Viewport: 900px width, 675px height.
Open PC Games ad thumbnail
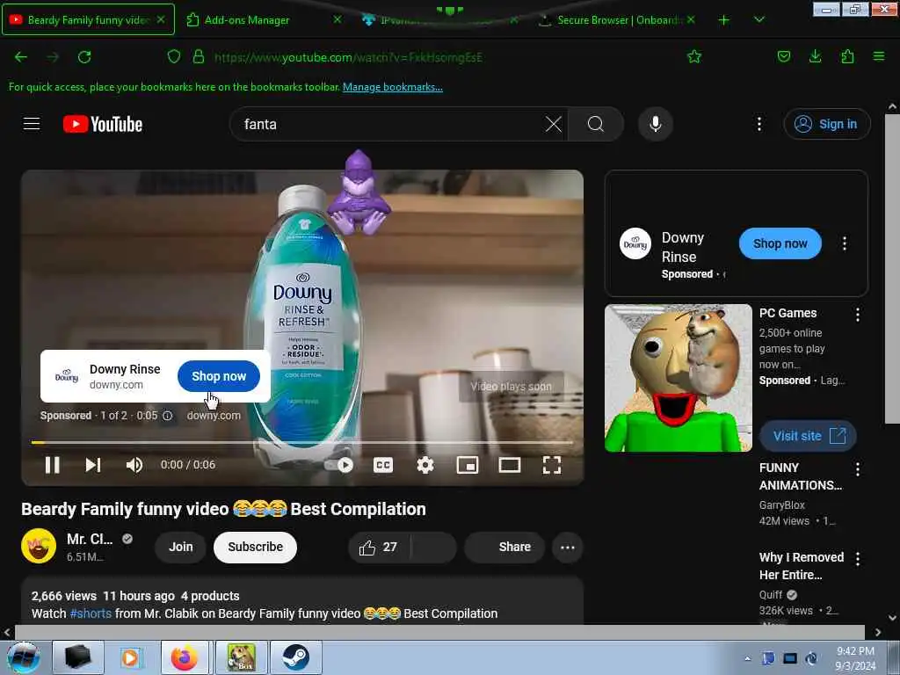(x=678, y=378)
